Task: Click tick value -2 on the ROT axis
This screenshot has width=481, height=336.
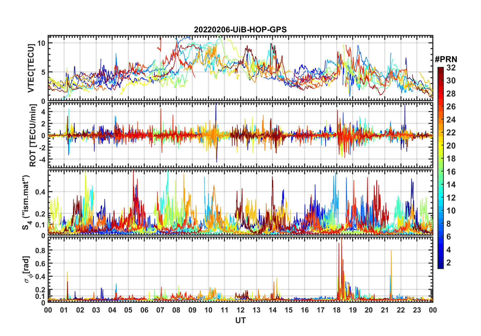Action: (42, 148)
